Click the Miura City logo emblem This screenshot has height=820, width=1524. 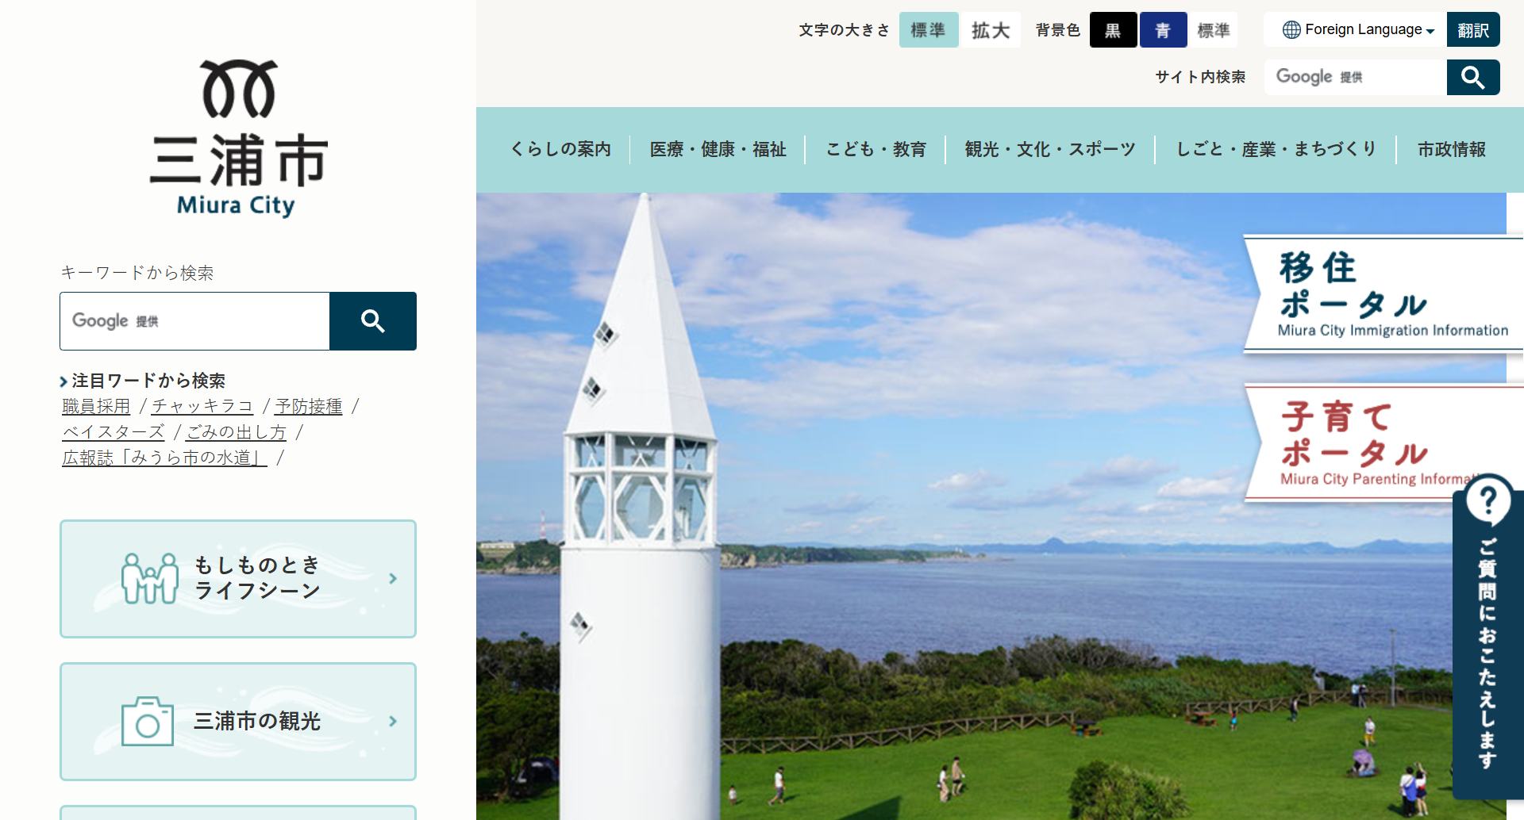(239, 89)
